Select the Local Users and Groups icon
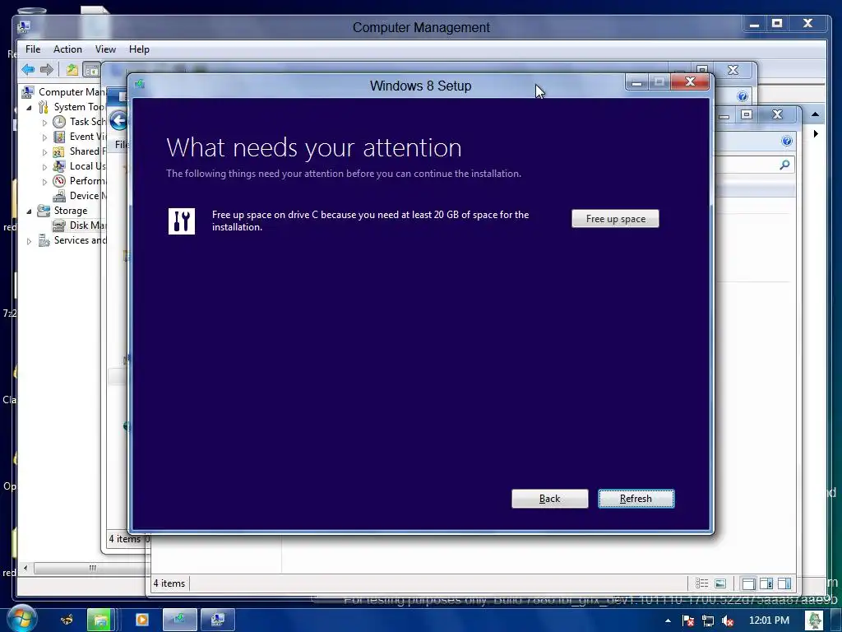Screen dimensions: 842x632 click(x=59, y=166)
